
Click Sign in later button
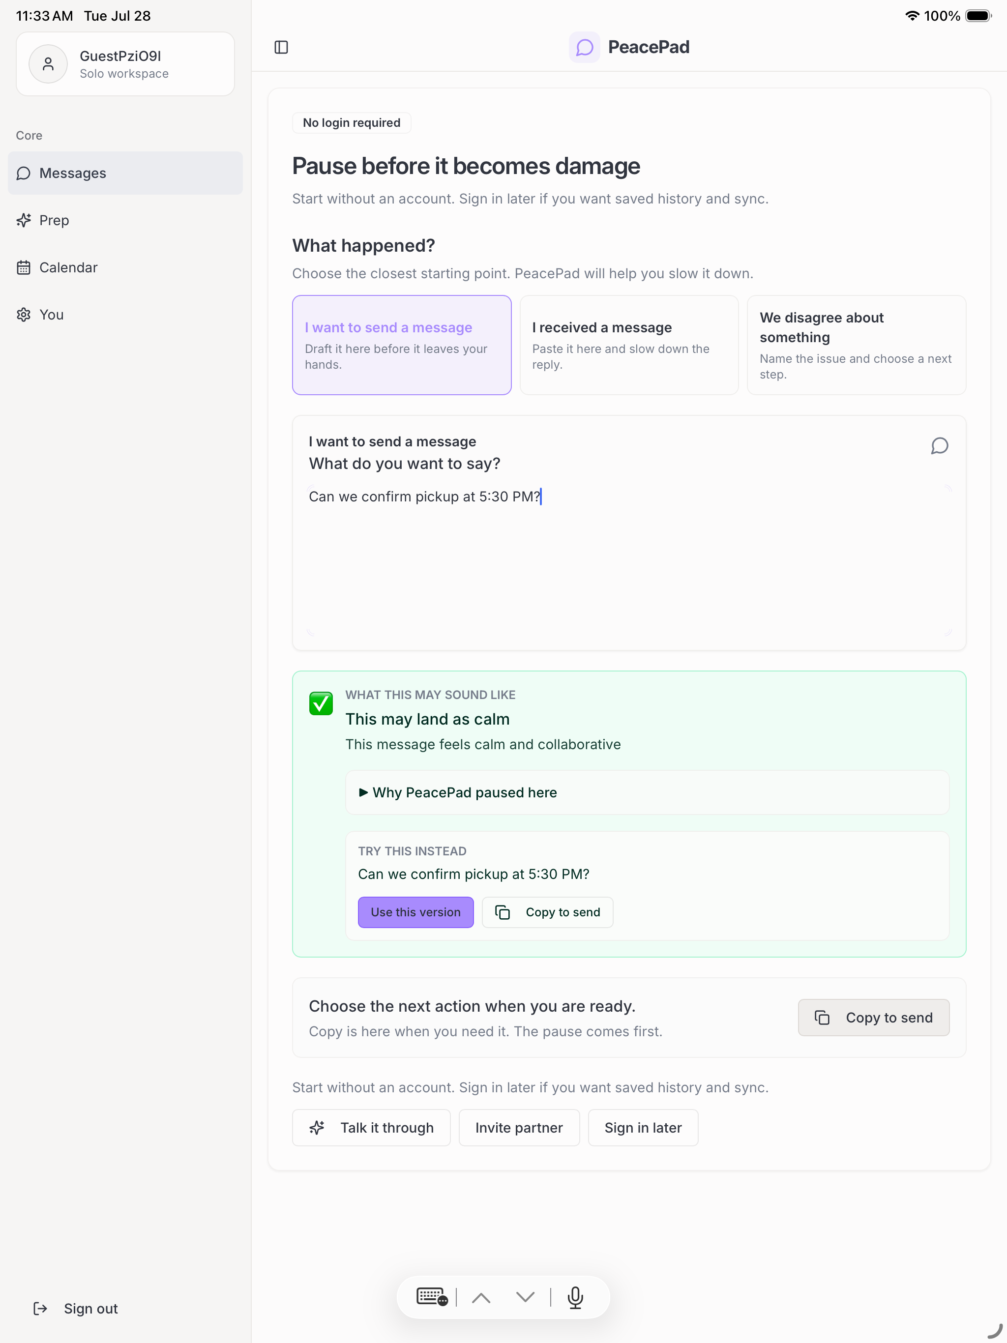[643, 1128]
